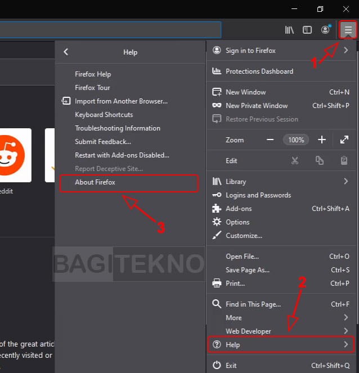
Task: Click the Cut scissors icon
Action: coord(295,160)
